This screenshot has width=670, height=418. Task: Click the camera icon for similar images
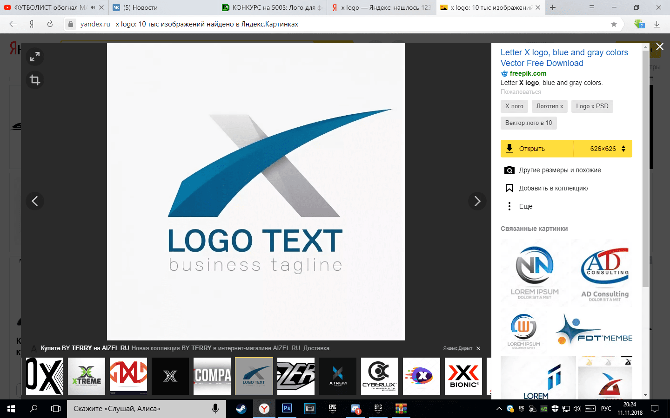point(509,170)
